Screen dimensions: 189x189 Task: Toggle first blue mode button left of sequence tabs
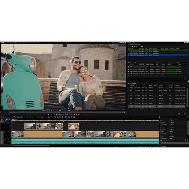(7, 119)
